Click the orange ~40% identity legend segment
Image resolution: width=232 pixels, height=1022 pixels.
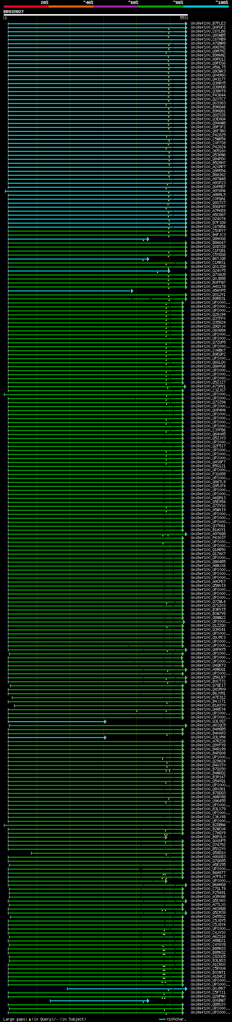pos(71,7)
